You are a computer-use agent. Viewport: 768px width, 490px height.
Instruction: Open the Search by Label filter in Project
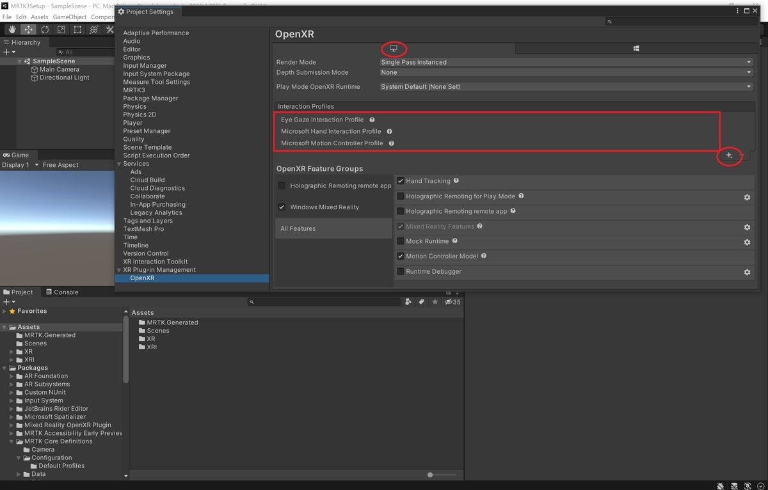(x=422, y=302)
